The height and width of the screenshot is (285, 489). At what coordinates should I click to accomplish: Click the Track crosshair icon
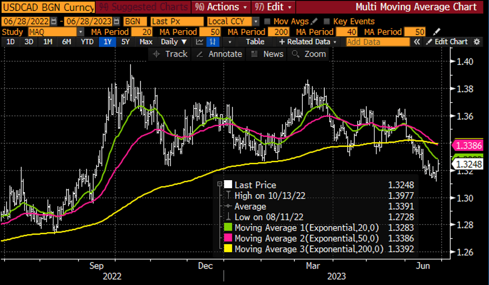click(x=157, y=54)
